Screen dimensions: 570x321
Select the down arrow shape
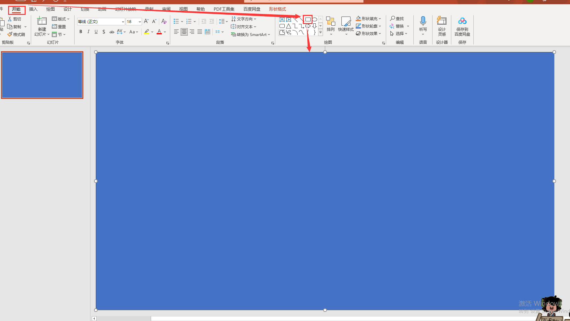click(x=315, y=26)
